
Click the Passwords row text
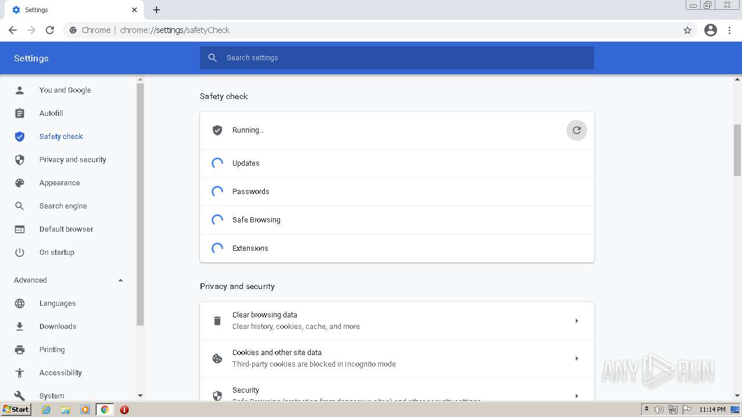(250, 192)
